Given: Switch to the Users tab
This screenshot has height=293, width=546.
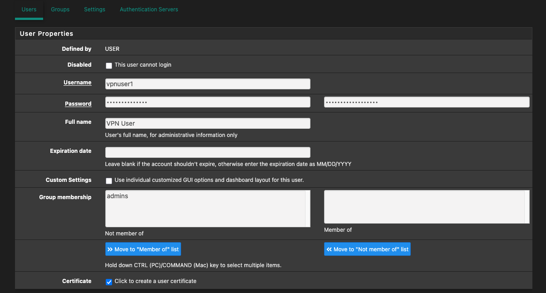Looking at the screenshot, I should coord(29,10).
